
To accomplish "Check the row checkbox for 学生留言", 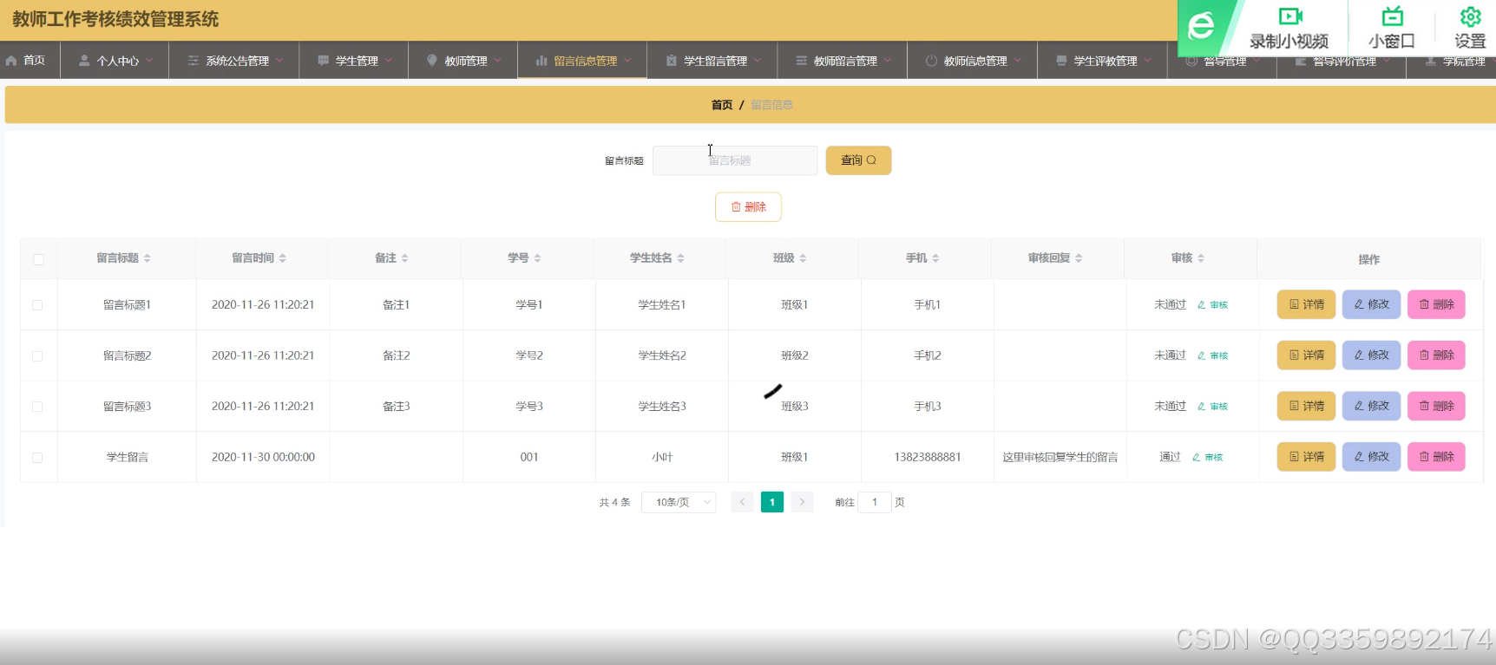I will click(37, 458).
